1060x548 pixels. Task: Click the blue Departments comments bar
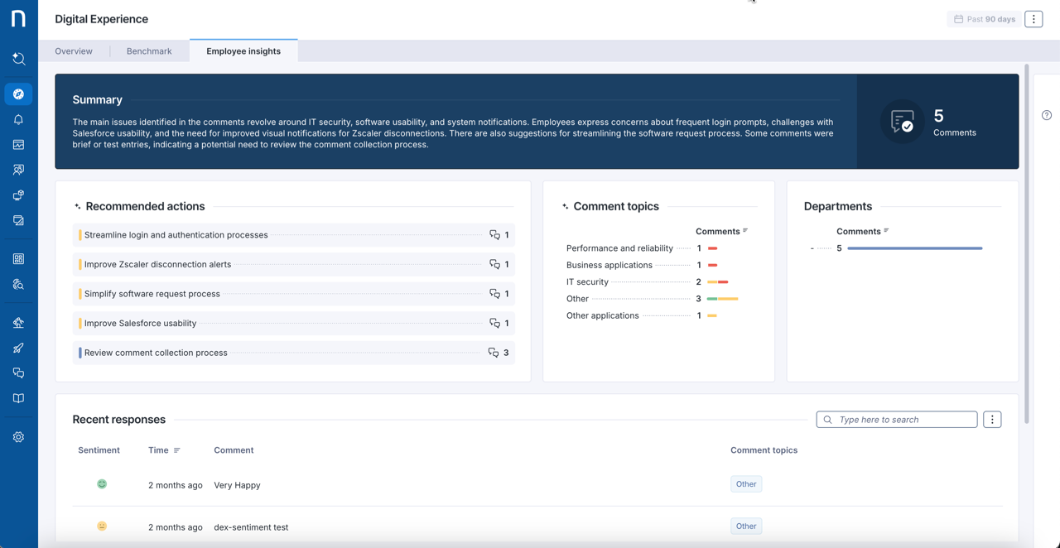tap(914, 248)
